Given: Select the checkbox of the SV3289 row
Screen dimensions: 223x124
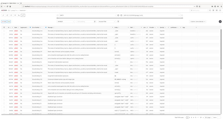Looking at the screenshot, I should 4,51.
